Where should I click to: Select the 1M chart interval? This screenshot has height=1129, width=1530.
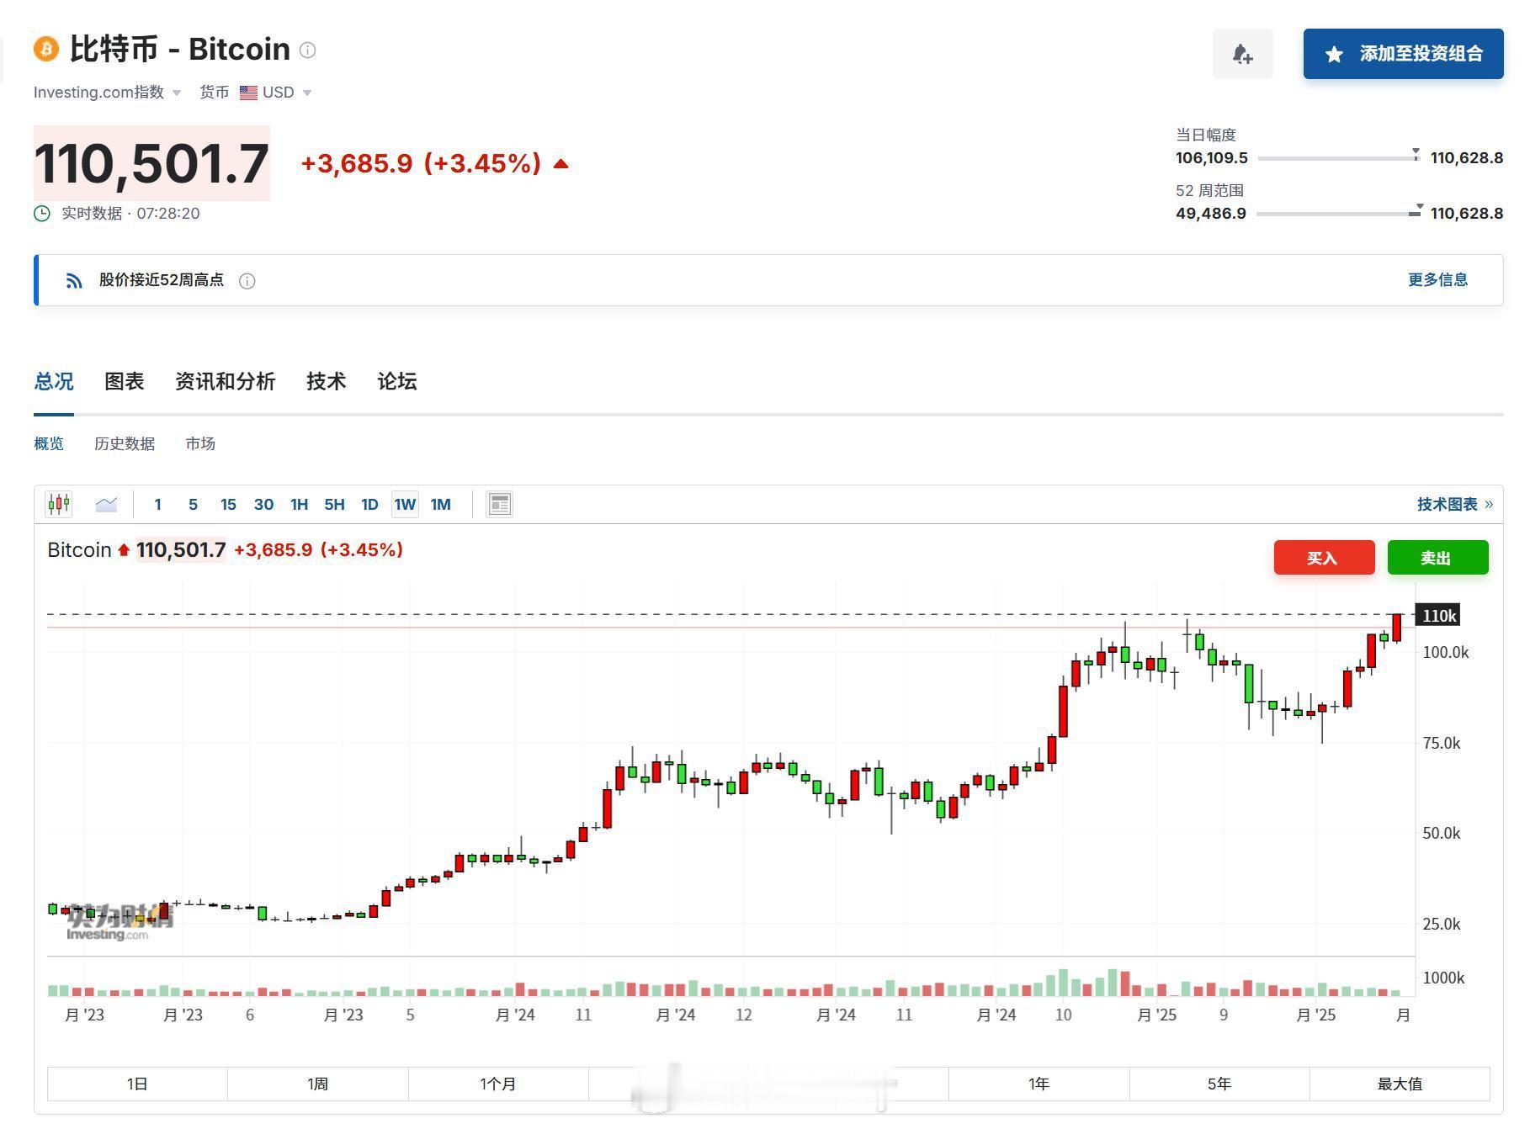(440, 505)
